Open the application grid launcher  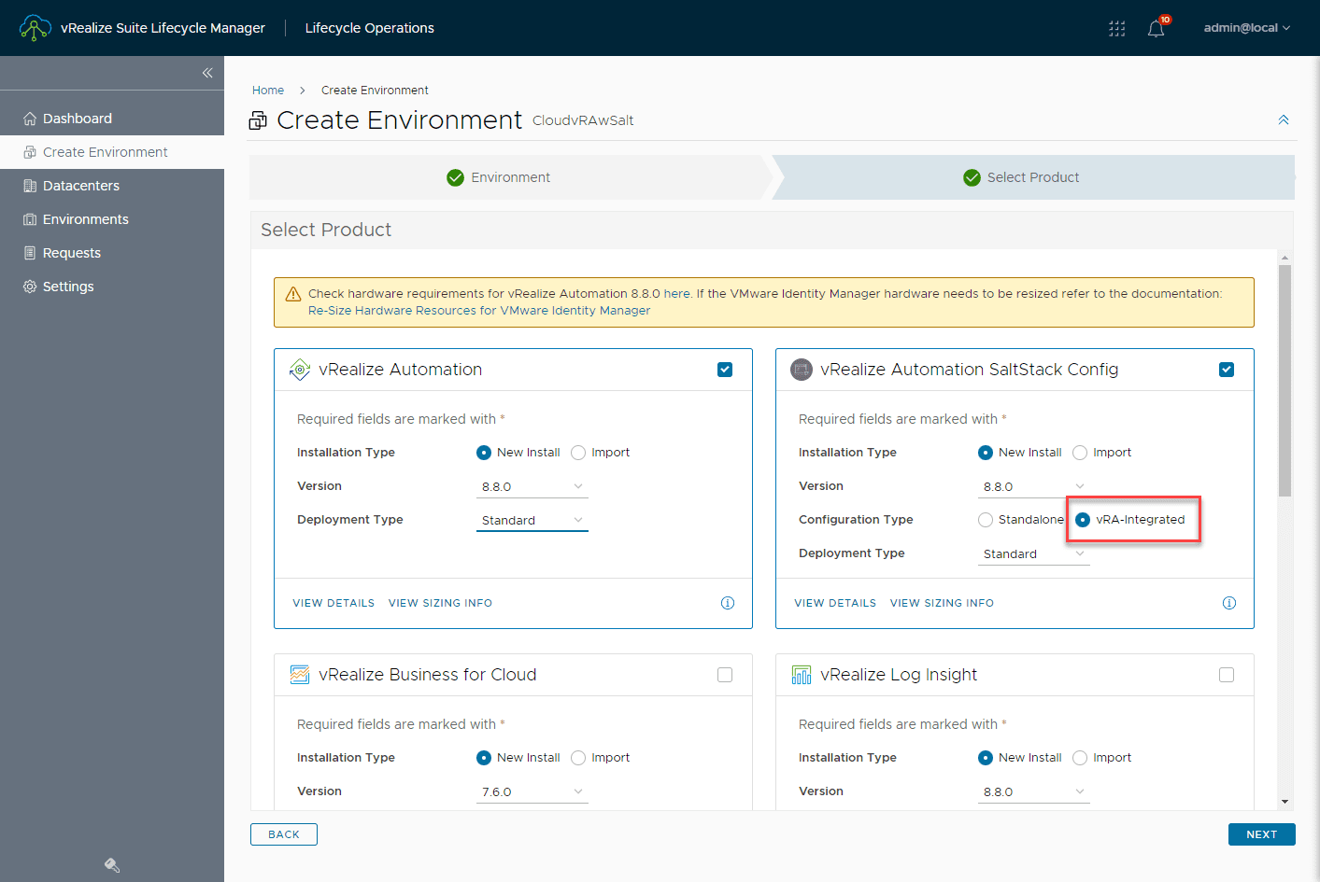1116,28
